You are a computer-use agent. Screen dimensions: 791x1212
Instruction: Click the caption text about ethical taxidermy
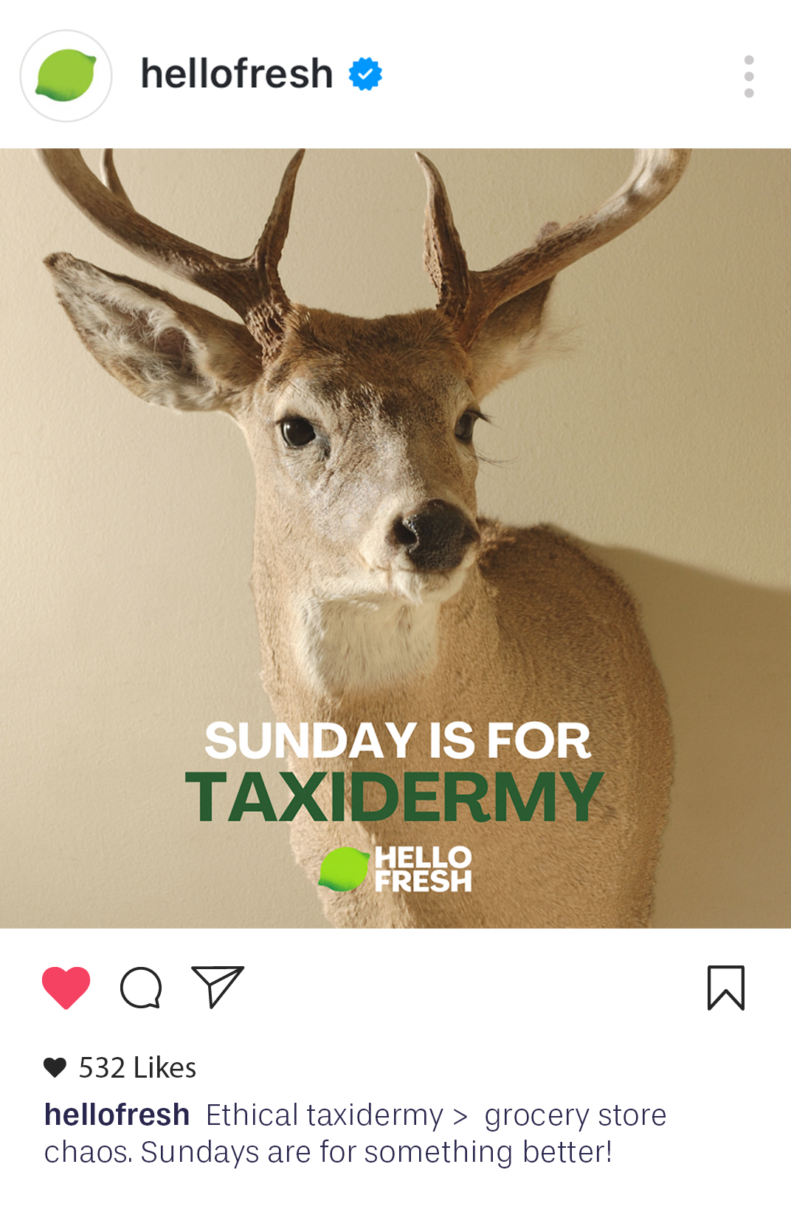tap(356, 1134)
